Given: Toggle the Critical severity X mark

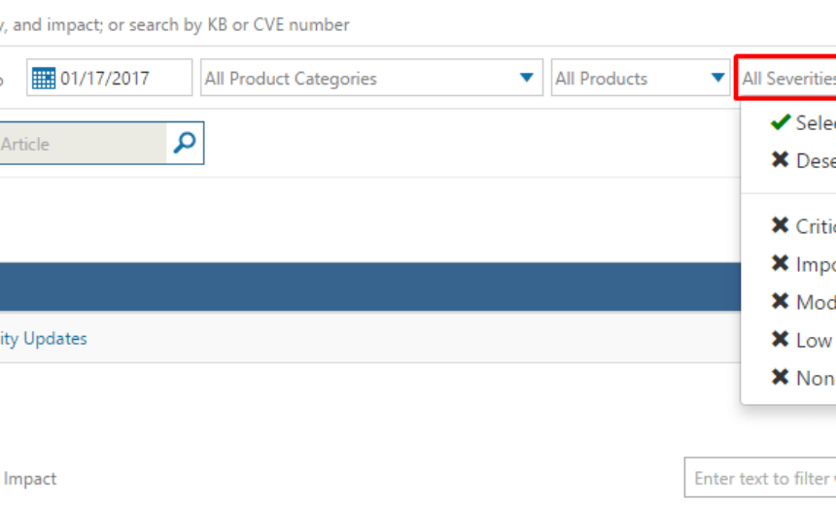Looking at the screenshot, I should pos(780,225).
